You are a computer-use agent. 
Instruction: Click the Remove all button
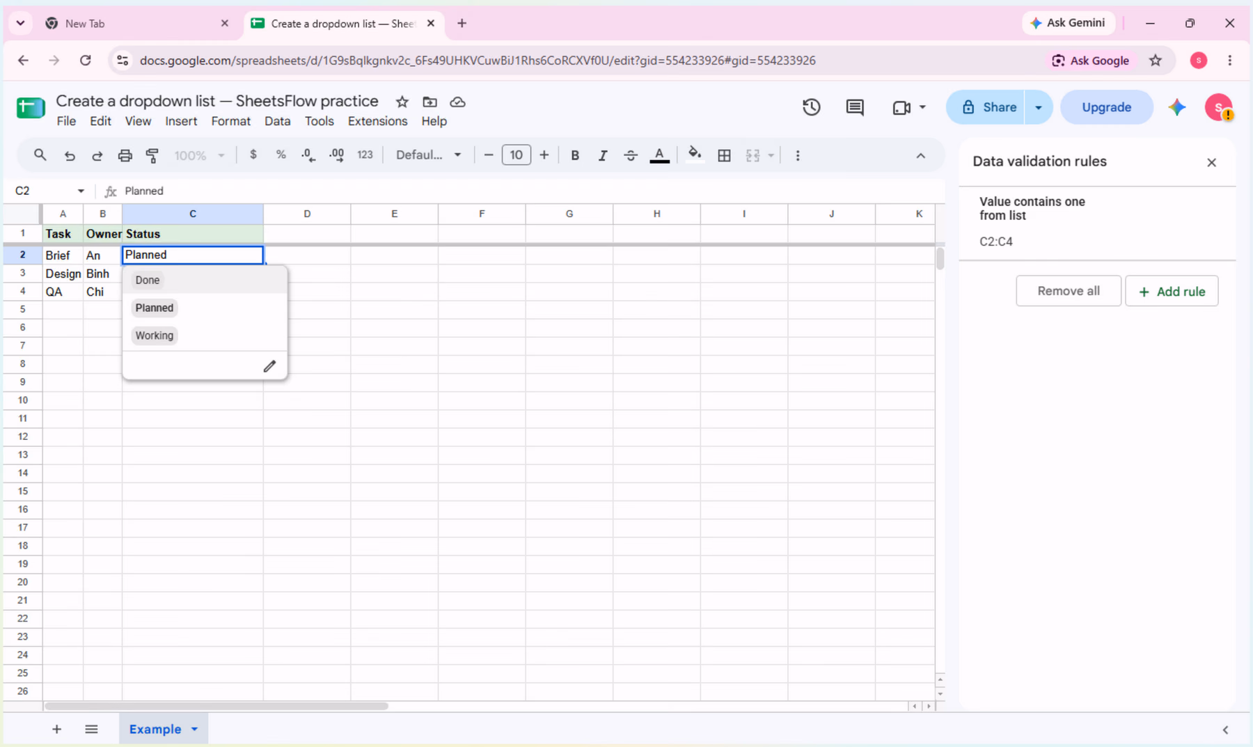pyautogui.click(x=1069, y=291)
